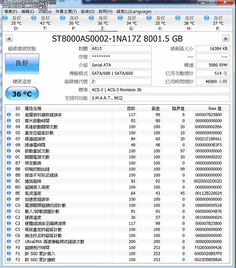Click the 46069 小時 power-on hours field
236x268 pixels.
(x=213, y=82)
